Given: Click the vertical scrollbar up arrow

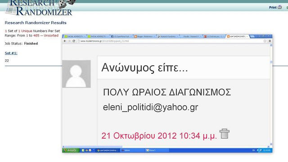Looking at the screenshot, I should click(271, 45).
